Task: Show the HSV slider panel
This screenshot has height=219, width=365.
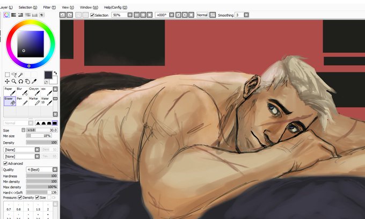Action: pos(21,15)
